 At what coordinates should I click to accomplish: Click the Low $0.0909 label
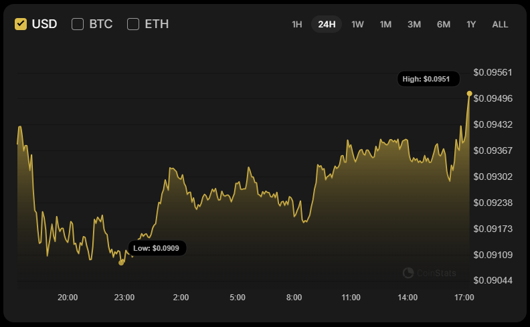coord(157,248)
